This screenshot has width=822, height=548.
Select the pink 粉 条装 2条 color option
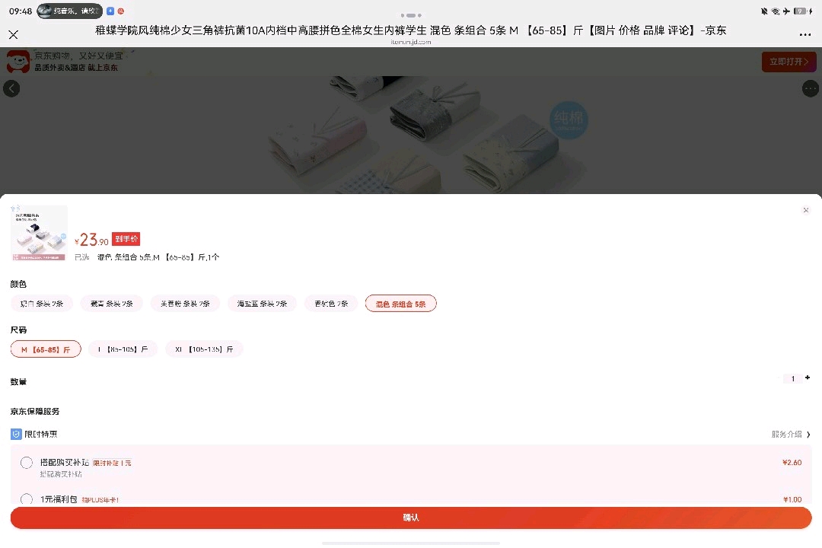(185, 304)
